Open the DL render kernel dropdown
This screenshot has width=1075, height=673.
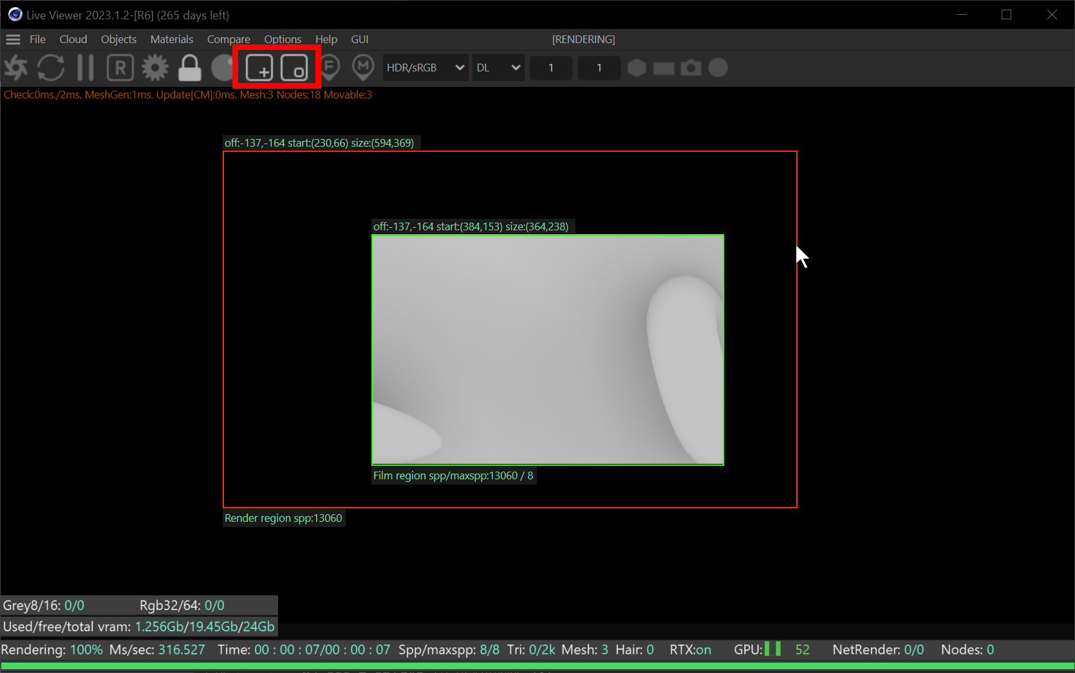(498, 68)
